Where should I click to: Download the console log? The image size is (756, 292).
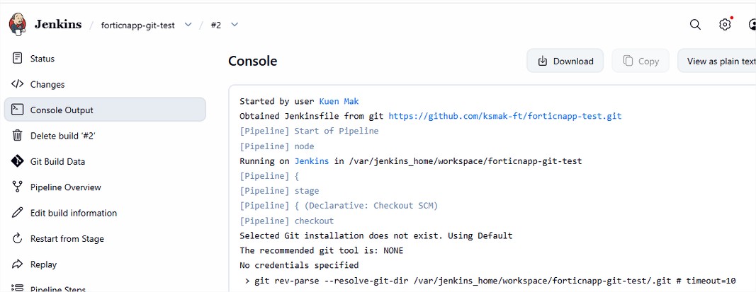pos(565,61)
